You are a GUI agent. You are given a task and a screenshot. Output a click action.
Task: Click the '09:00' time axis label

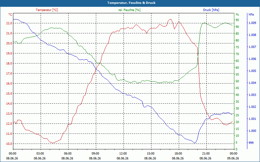95,153
